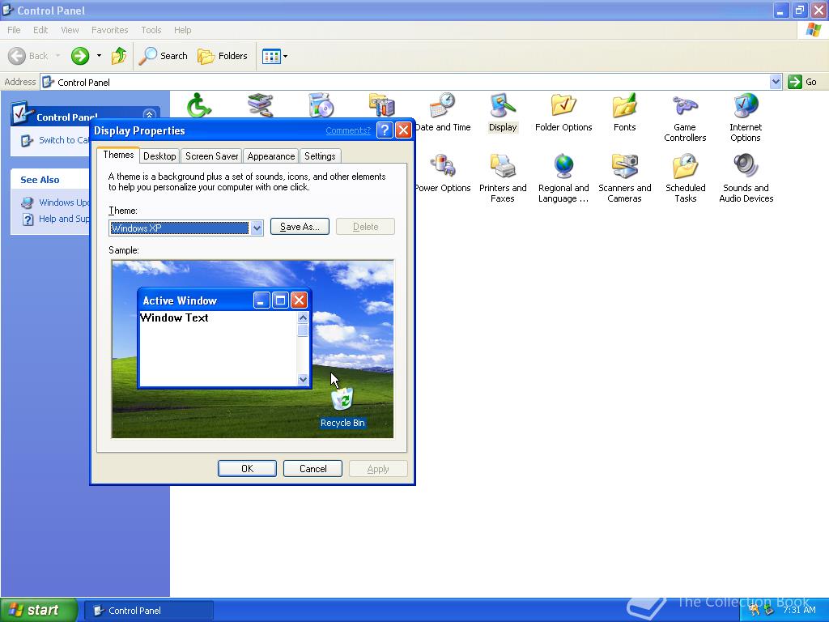Open the Accessibility Options wheelchair icon
829x622 pixels.
click(199, 105)
